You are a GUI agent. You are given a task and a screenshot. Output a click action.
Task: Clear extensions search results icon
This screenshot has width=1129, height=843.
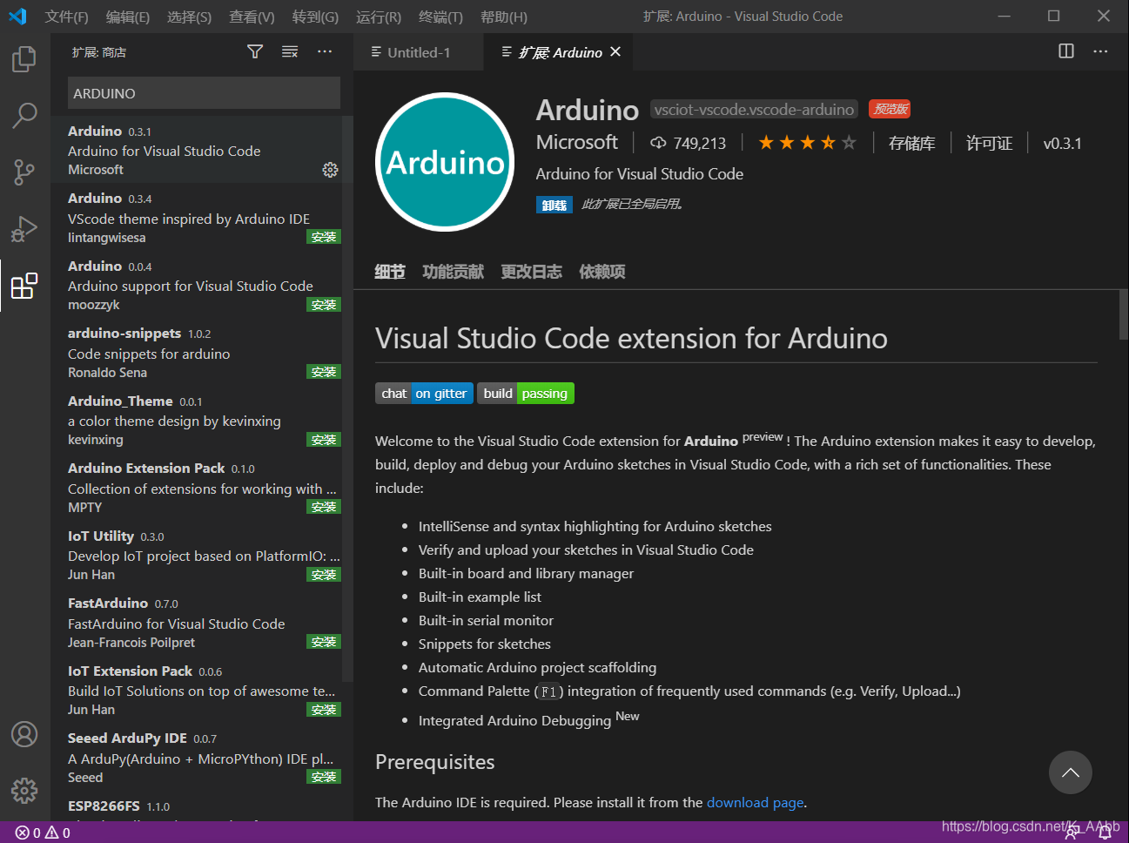click(290, 52)
